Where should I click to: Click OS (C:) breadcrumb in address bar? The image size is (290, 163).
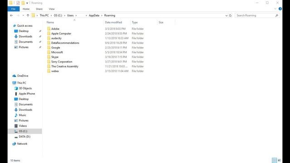pyautogui.click(x=58, y=15)
